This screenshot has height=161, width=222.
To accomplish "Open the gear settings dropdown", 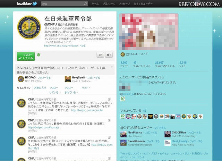I will [109, 55].
